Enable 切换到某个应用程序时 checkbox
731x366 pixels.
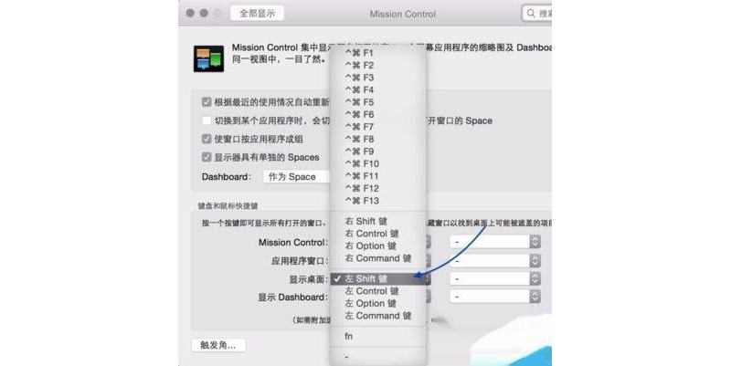207,120
